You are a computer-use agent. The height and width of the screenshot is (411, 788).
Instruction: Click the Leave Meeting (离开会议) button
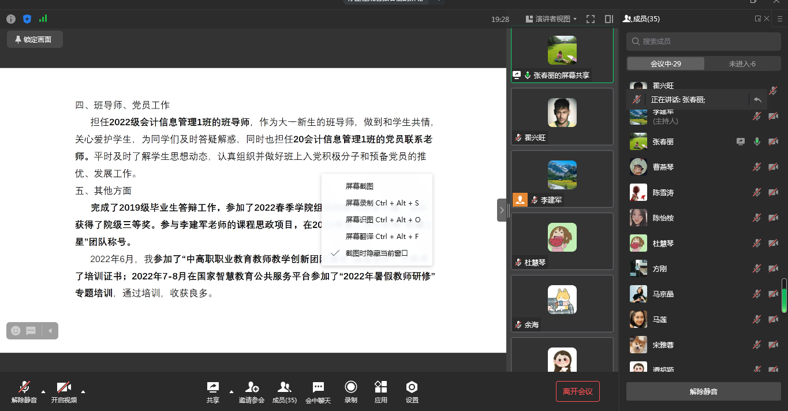click(577, 391)
